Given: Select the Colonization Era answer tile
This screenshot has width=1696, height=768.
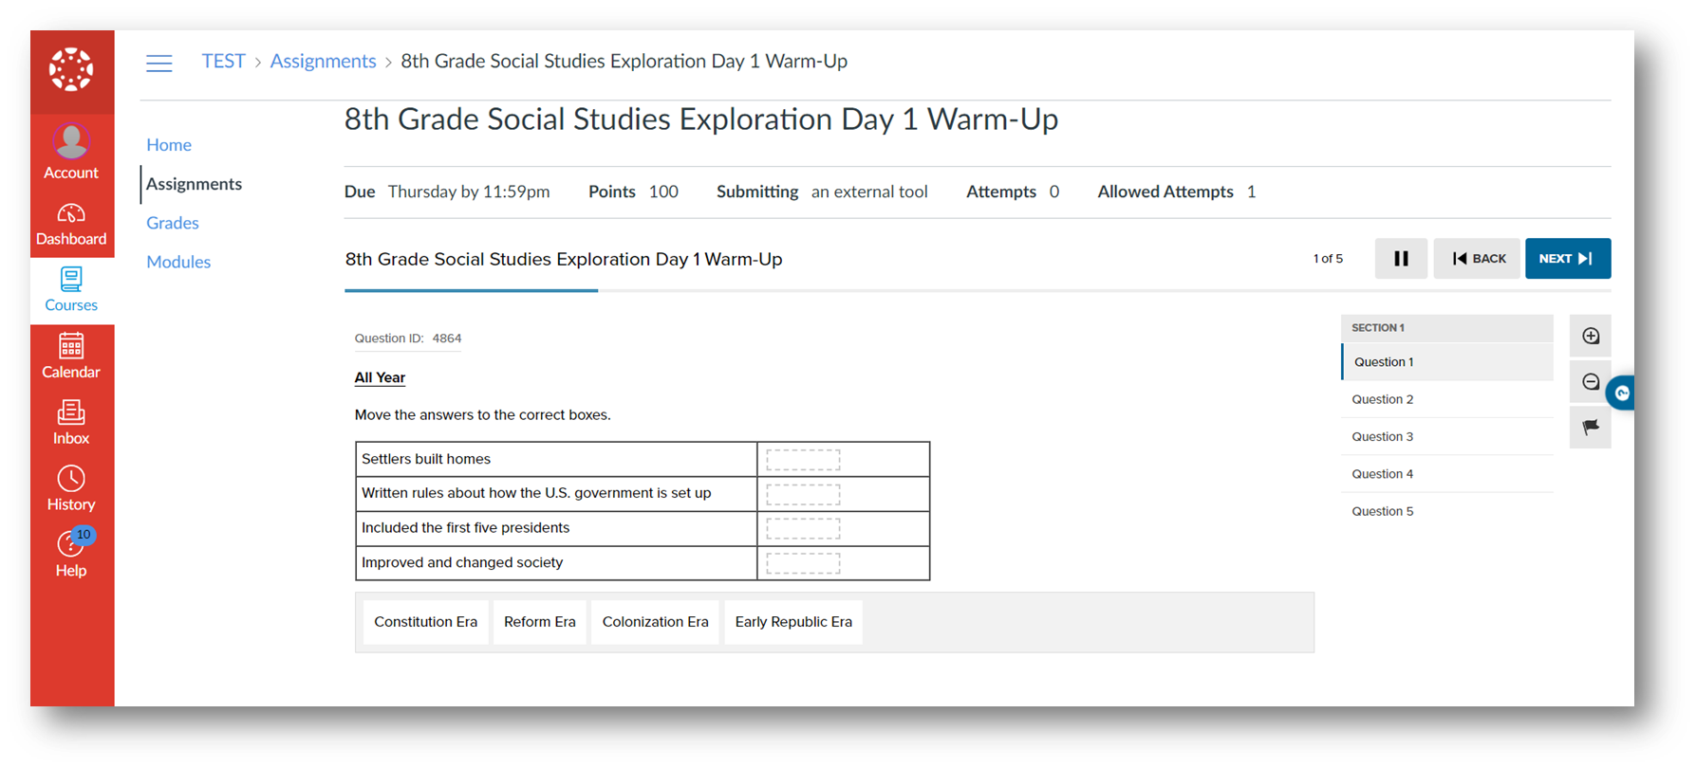Looking at the screenshot, I should (655, 622).
